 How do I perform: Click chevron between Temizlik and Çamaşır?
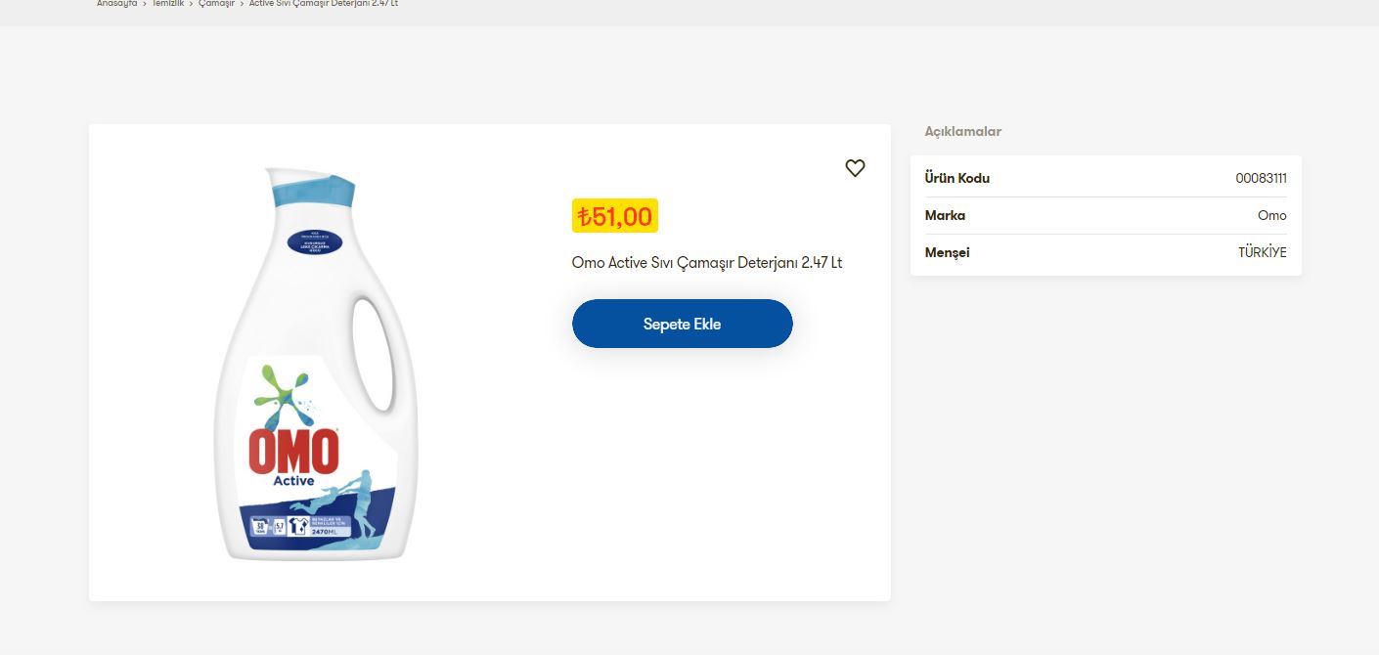192,3
